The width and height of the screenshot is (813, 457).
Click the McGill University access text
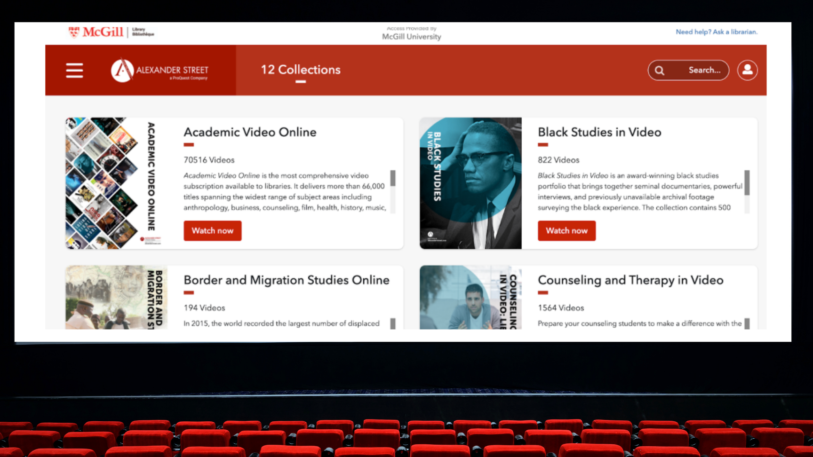point(412,37)
